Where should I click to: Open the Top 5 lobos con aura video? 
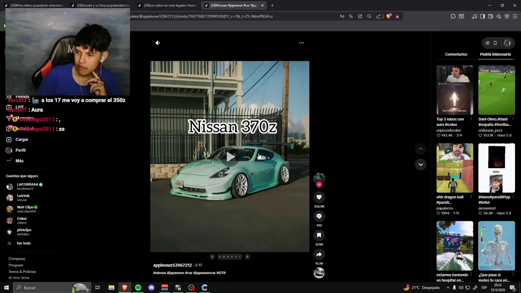click(455, 90)
